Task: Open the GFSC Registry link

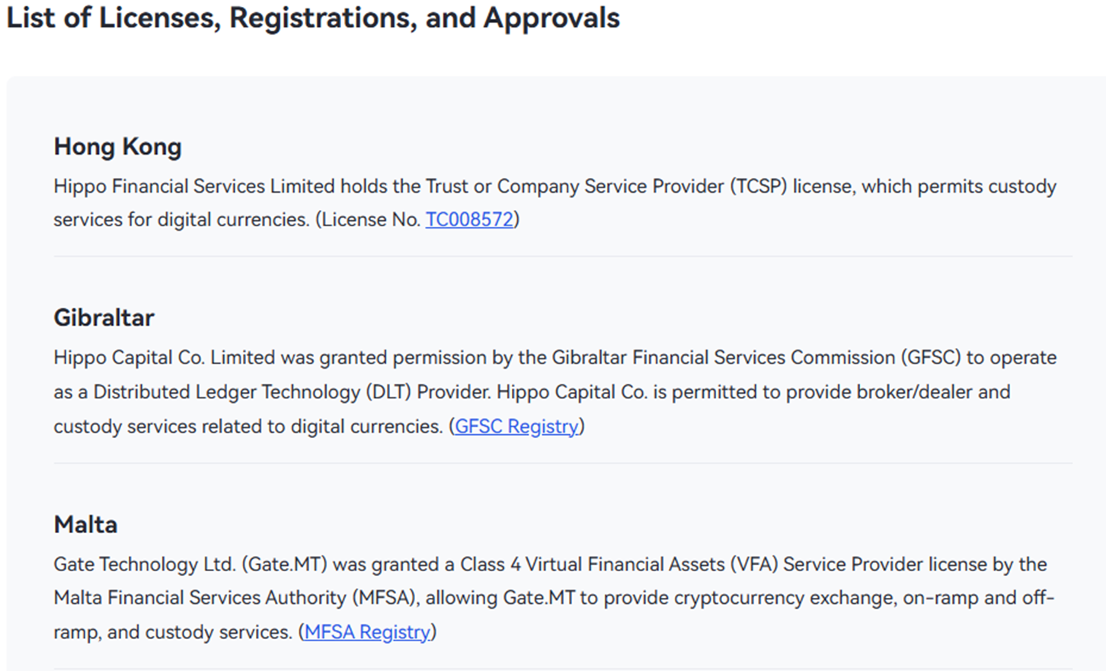Action: tap(516, 426)
